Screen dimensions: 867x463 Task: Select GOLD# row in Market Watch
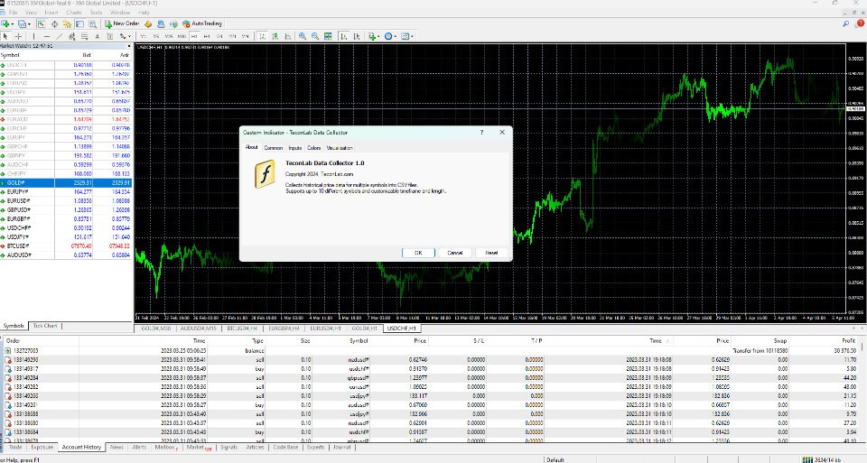pyautogui.click(x=66, y=183)
